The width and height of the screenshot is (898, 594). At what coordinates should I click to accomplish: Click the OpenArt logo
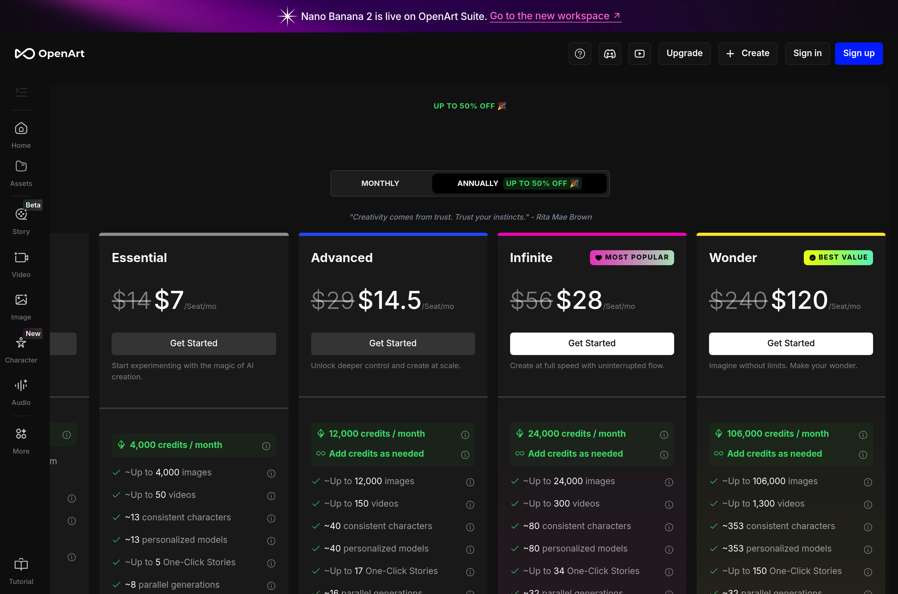pyautogui.click(x=50, y=53)
